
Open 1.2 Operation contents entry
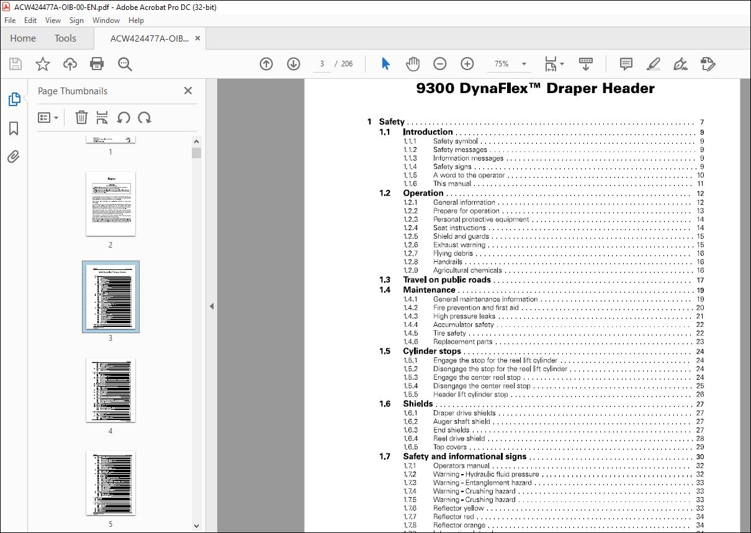[x=541, y=193]
